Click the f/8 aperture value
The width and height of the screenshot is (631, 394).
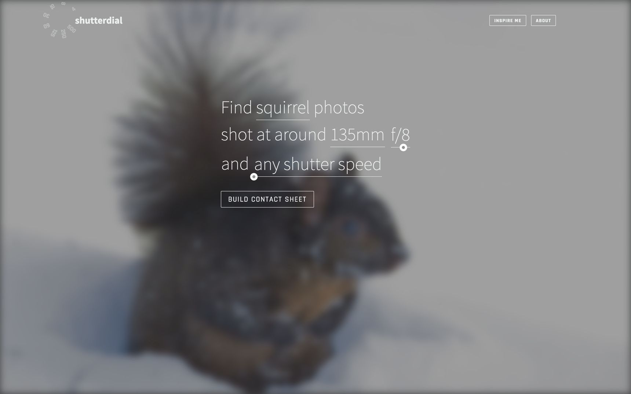[400, 135]
